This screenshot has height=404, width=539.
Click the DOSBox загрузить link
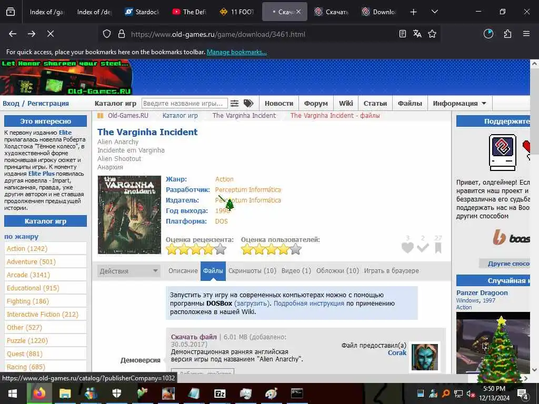252,304
